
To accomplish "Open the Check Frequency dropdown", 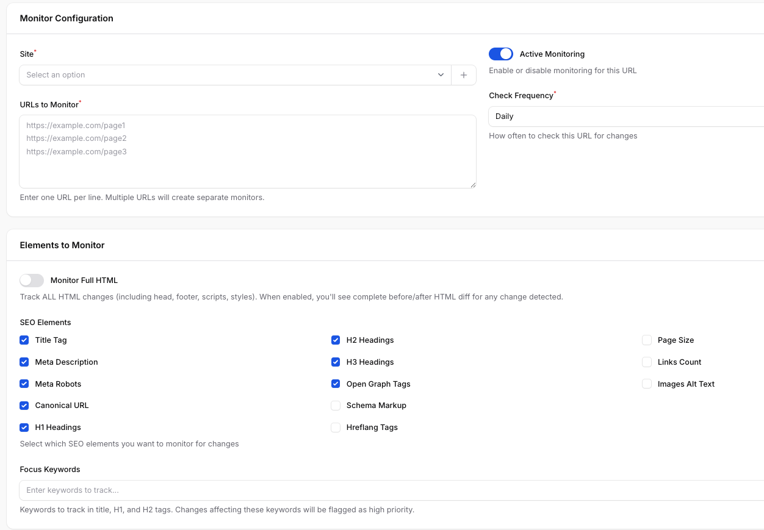I will [x=625, y=116].
